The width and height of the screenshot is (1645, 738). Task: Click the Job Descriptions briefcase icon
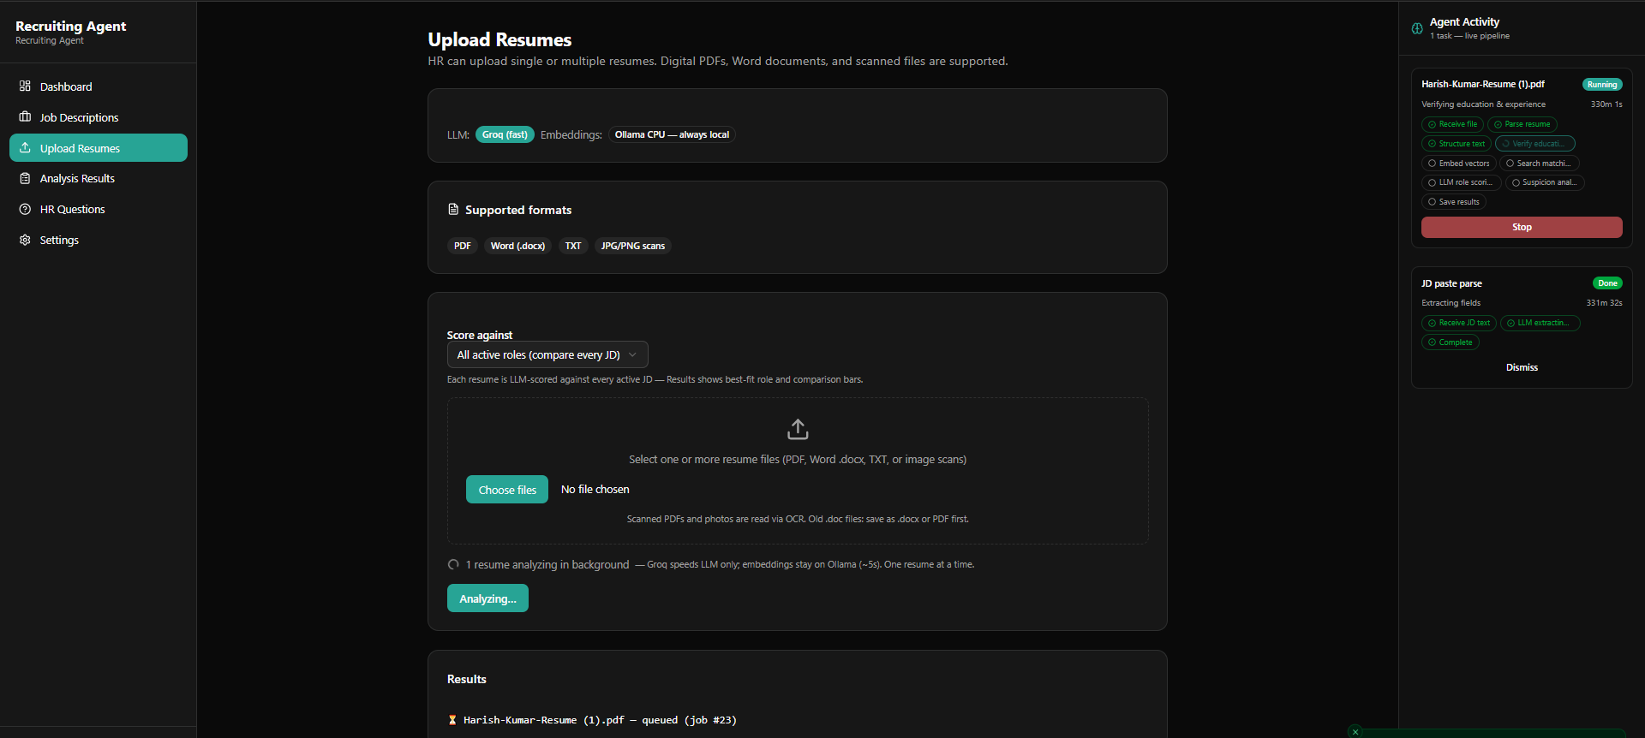coord(25,117)
